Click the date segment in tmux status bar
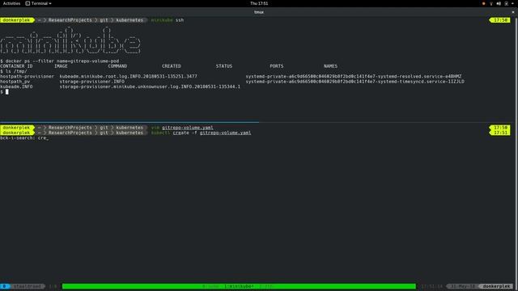518x291 pixels. tap(462, 286)
